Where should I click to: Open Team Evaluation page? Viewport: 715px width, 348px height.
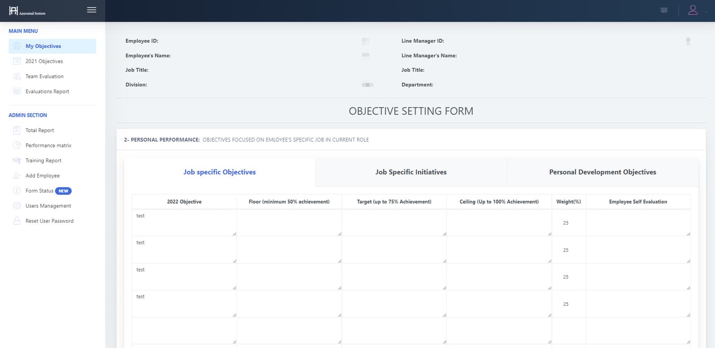click(44, 76)
